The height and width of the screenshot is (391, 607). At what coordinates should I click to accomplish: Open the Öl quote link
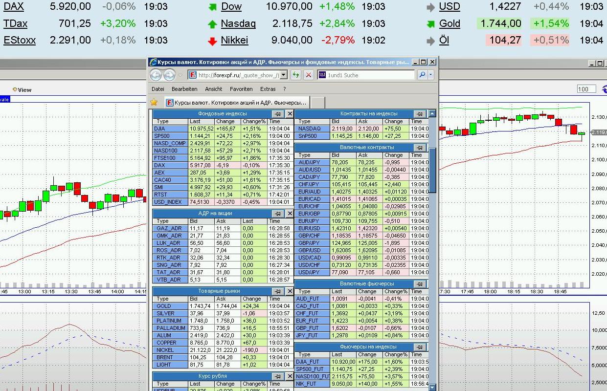(x=444, y=40)
